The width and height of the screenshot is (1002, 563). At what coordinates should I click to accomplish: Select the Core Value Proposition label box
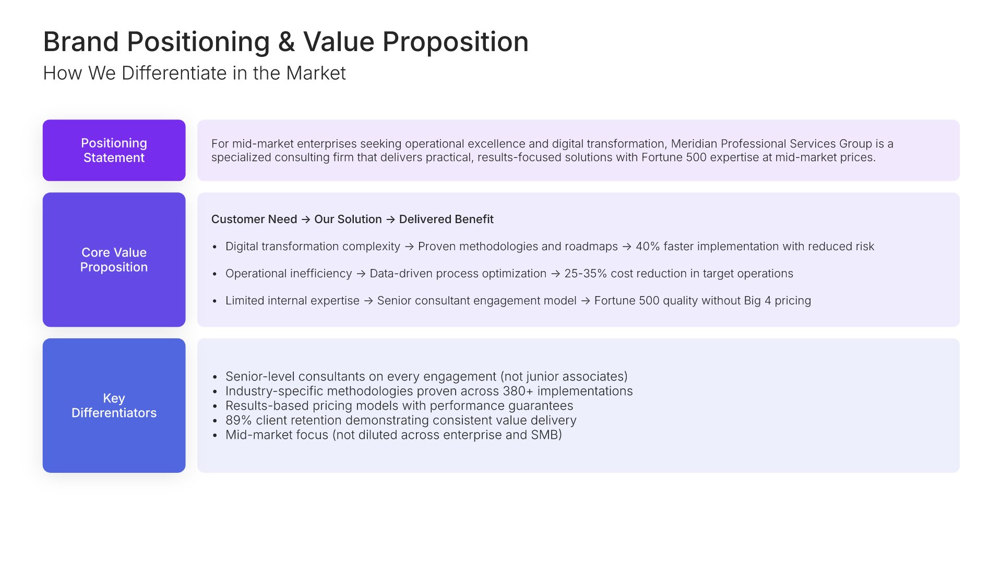[114, 260]
